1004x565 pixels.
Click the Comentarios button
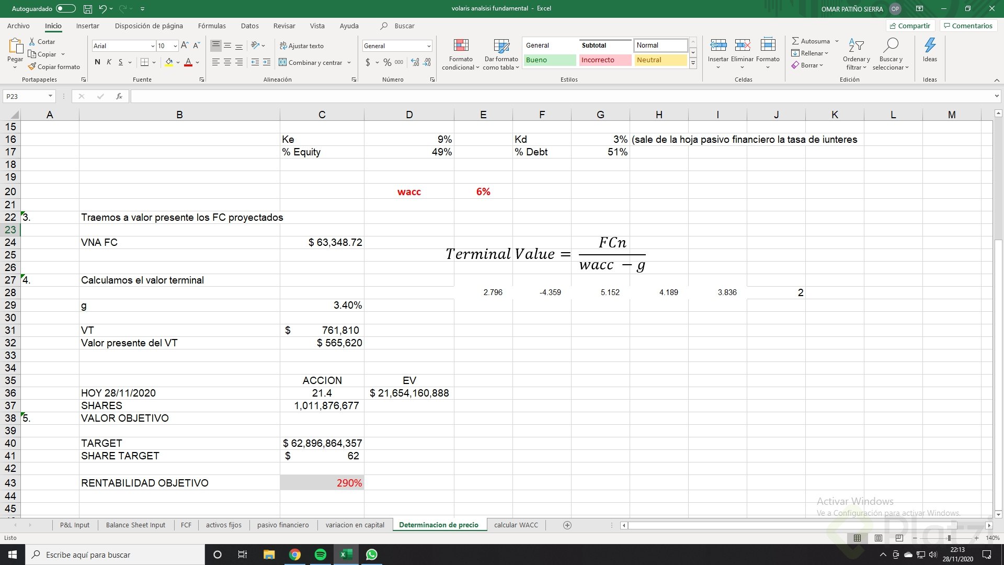coord(968,26)
